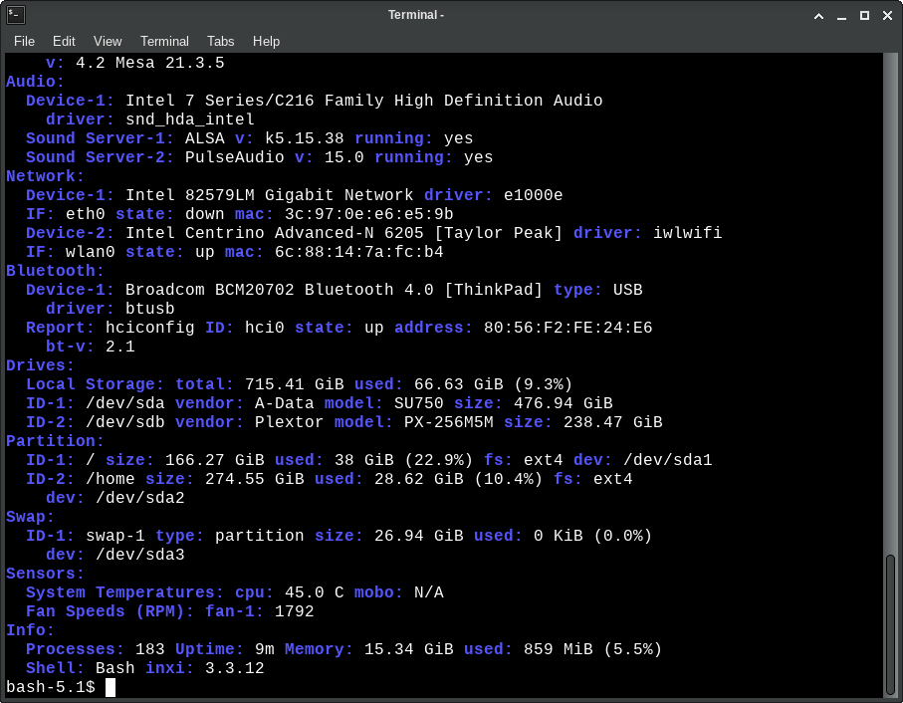Screen dimensions: 903x703
Task: Click the 'Drives:' section heading
Action: tap(35, 365)
